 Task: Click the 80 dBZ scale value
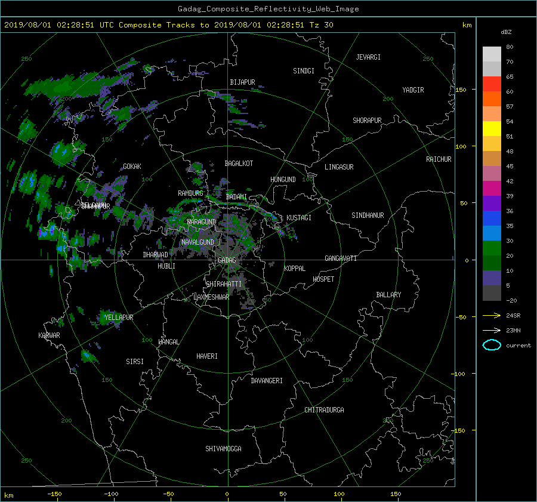(x=510, y=47)
